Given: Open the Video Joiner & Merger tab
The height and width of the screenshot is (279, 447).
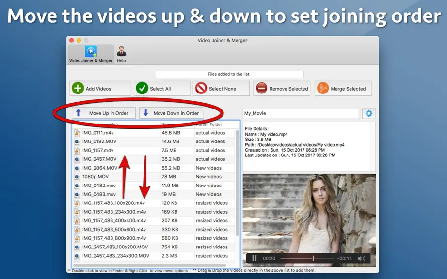Looking at the screenshot, I should click(91, 54).
